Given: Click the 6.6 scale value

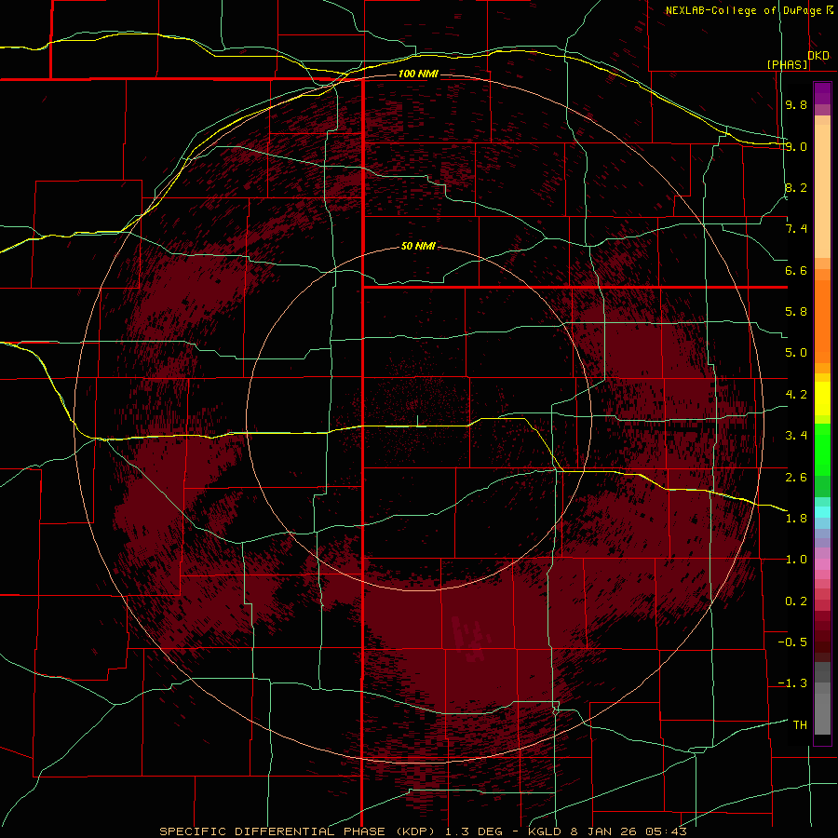Looking at the screenshot, I should [x=796, y=270].
